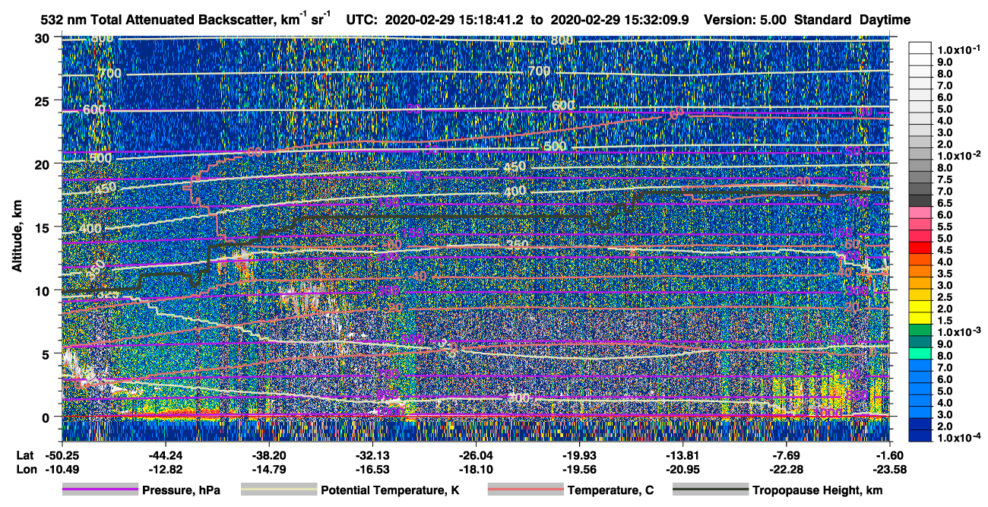Click the end time '2020-02-29 15:32:09.9'

tap(619, 20)
